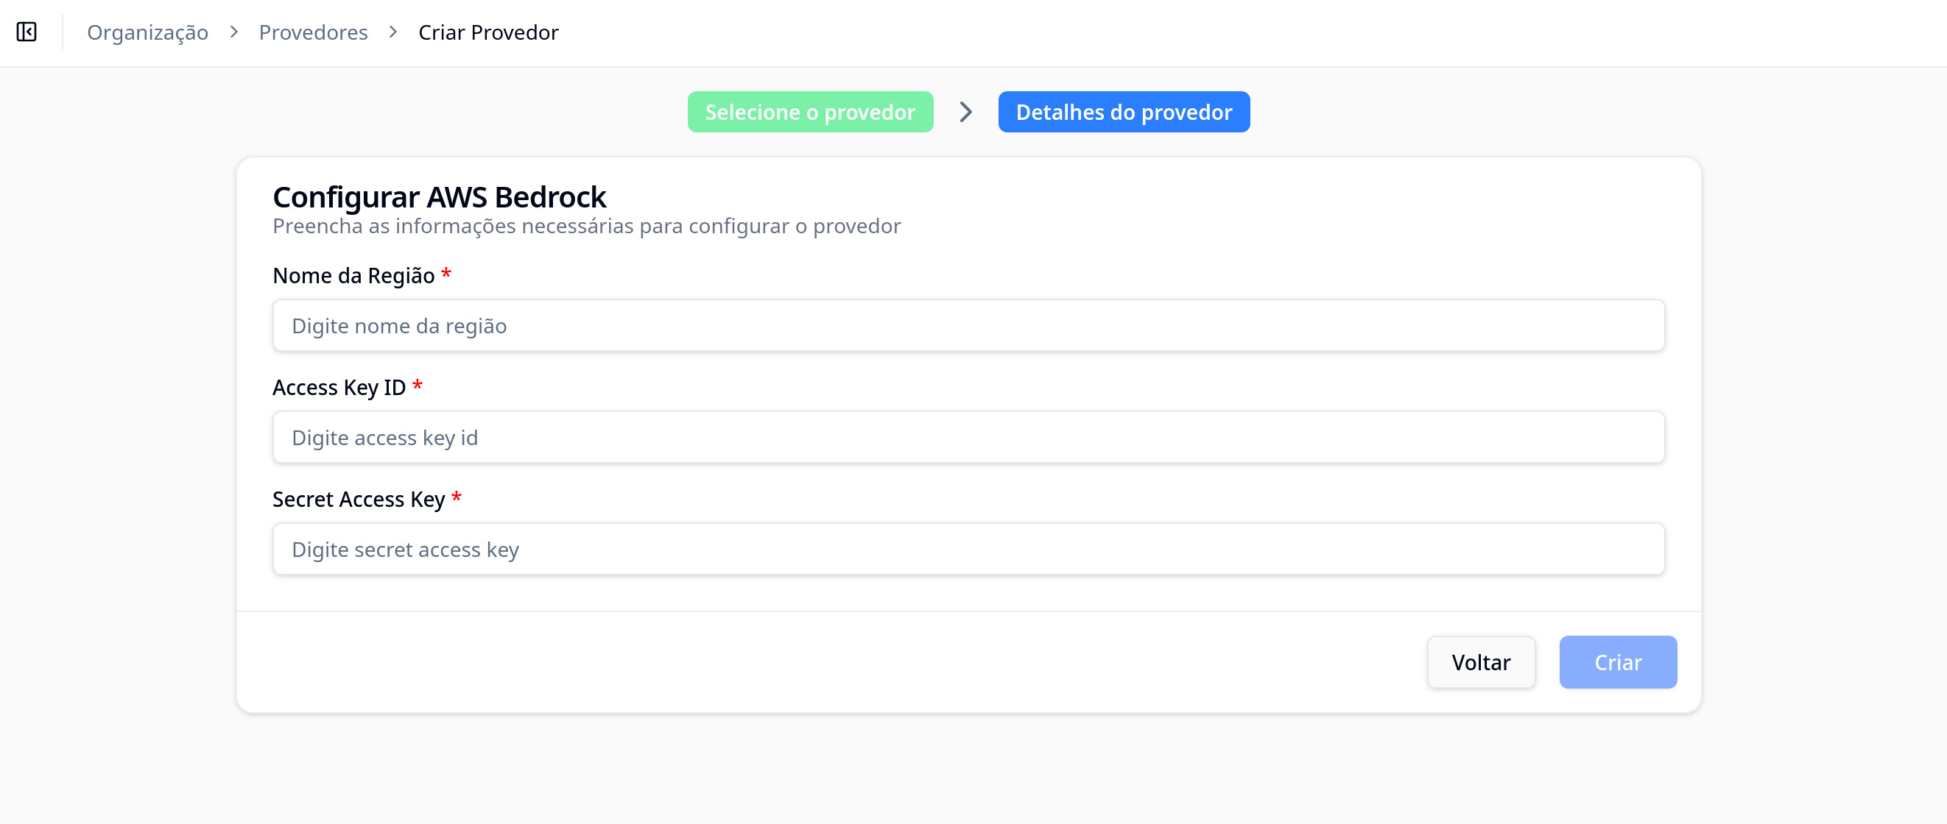
Task: Click the Criar Provedor breadcrumb text
Action: [x=489, y=32]
